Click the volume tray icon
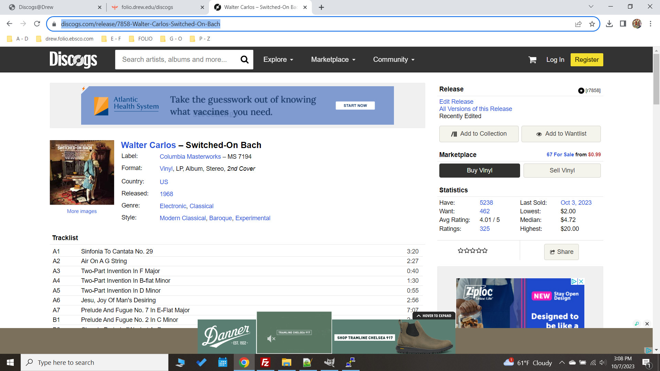This screenshot has width=660, height=371. tap(603, 362)
